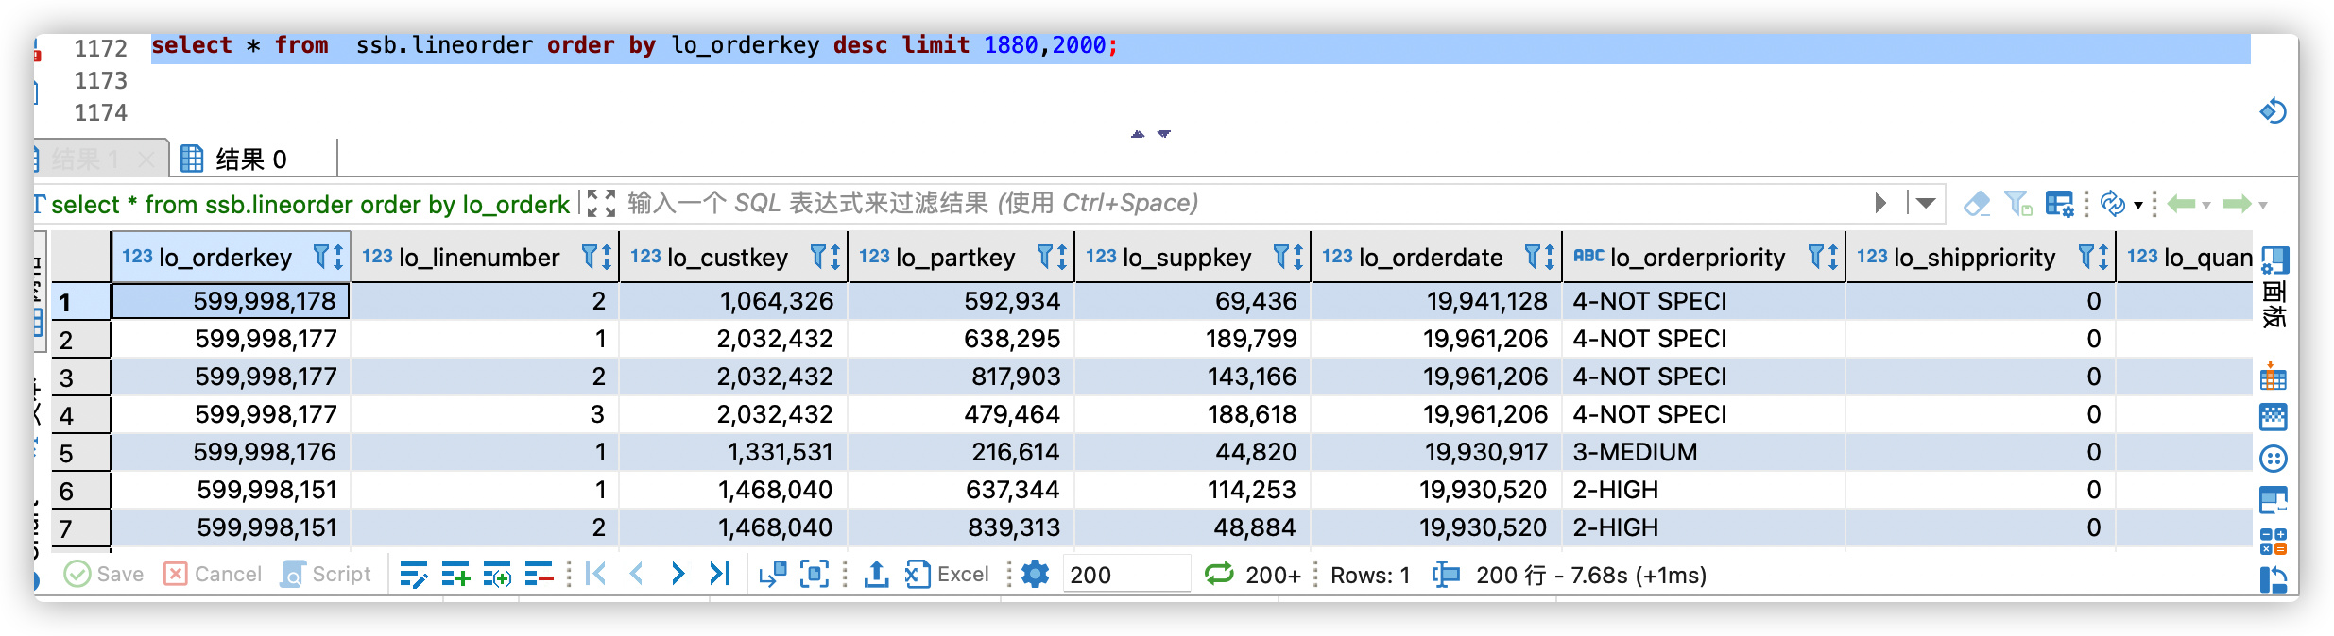Click the export data upload arrow icon
2334x636 pixels.
[876, 574]
